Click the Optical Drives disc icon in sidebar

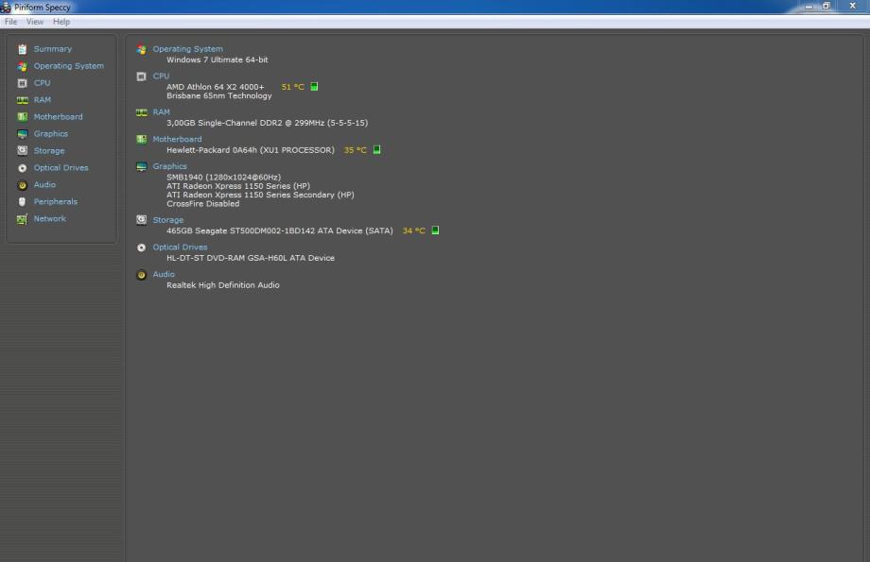(x=22, y=168)
